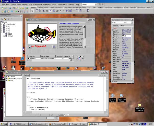Select the MainMenu component in palette
The height and width of the screenshot is (126, 154).
click(x=40, y=11)
